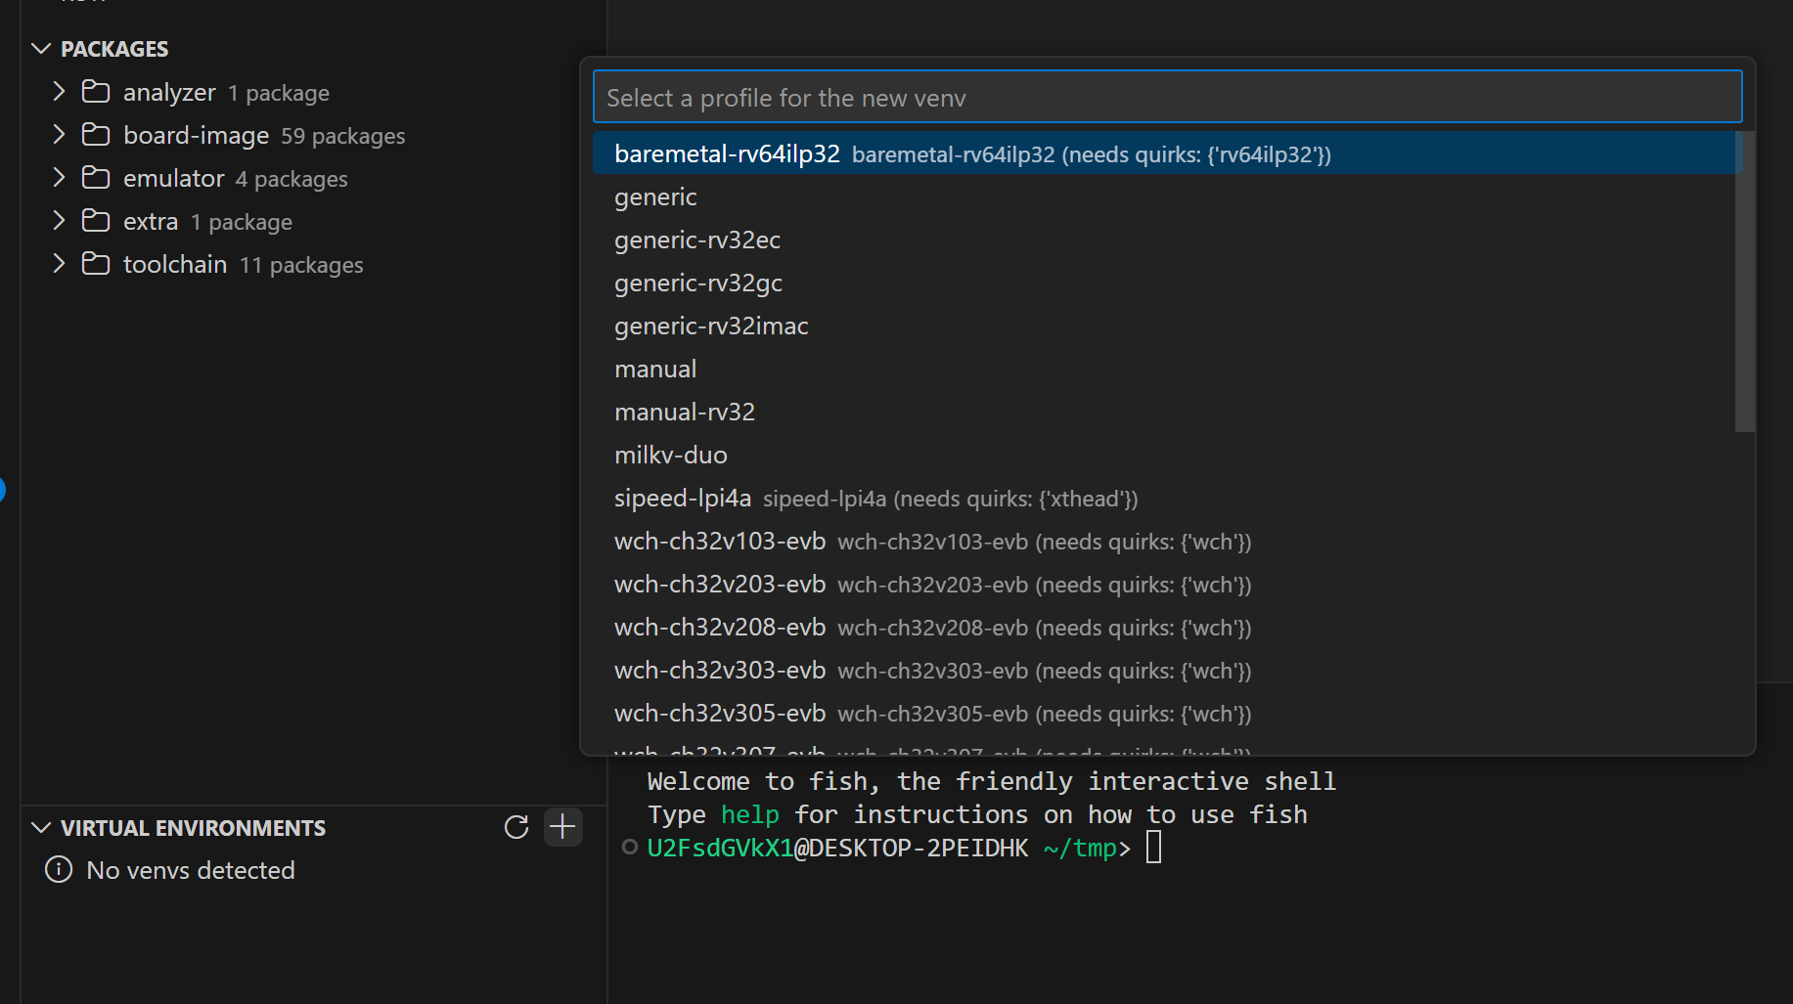Click the board-image folder icon

[x=96, y=135]
